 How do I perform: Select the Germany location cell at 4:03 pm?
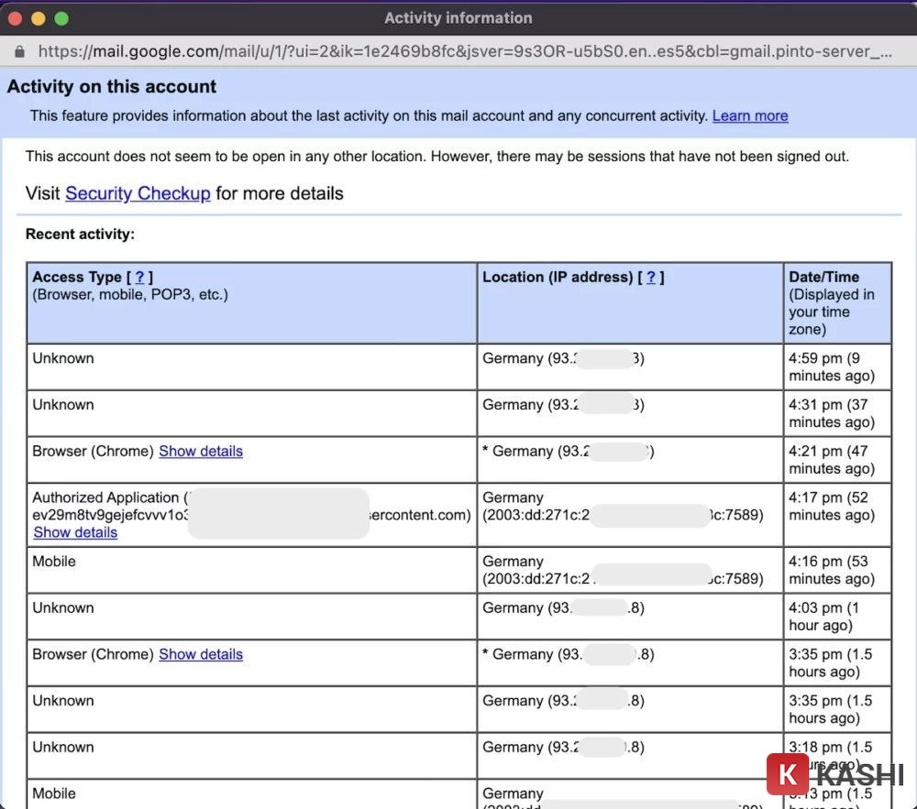pos(568,607)
